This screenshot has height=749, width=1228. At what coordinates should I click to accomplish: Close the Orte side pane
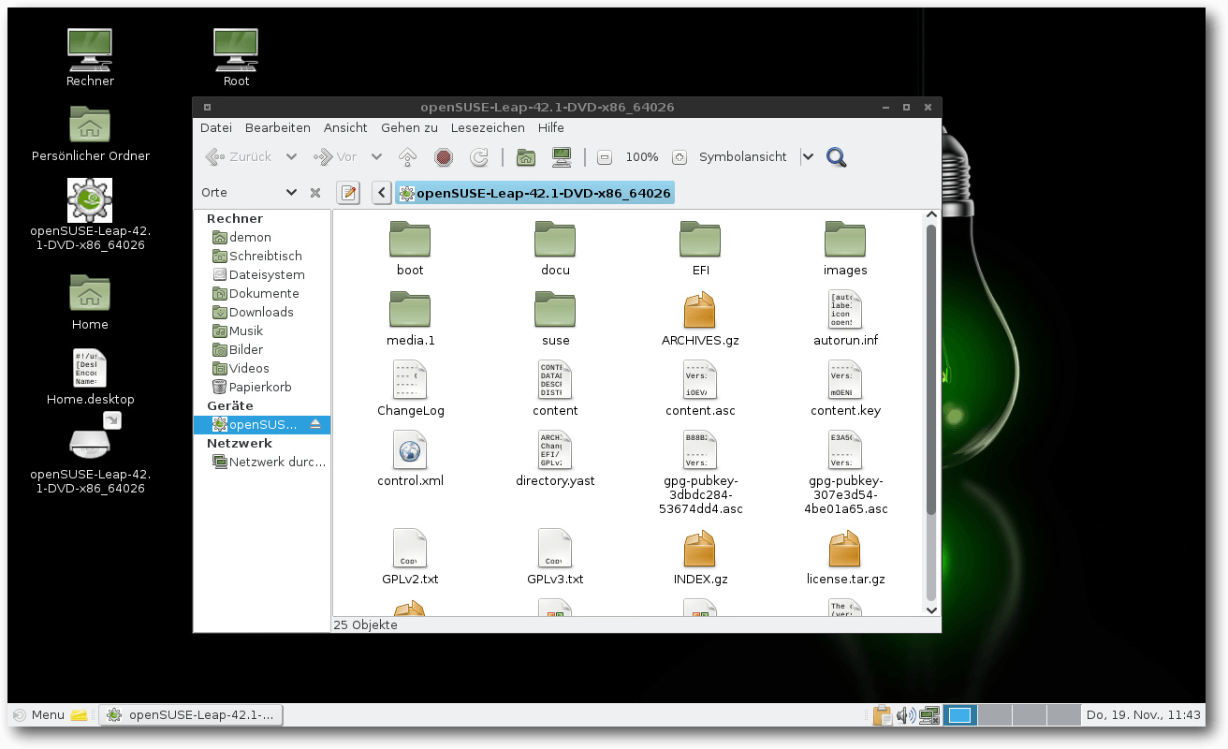[x=315, y=193]
